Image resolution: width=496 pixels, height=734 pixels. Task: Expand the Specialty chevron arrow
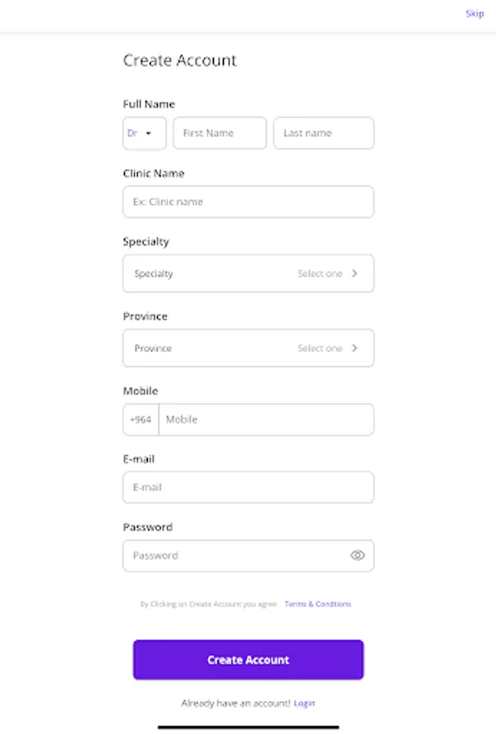[x=355, y=274]
